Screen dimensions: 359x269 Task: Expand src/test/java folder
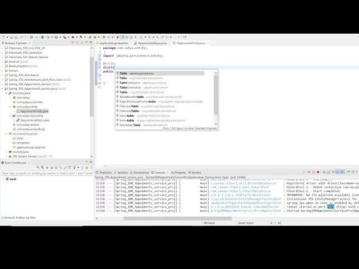pyautogui.click(x=6, y=152)
